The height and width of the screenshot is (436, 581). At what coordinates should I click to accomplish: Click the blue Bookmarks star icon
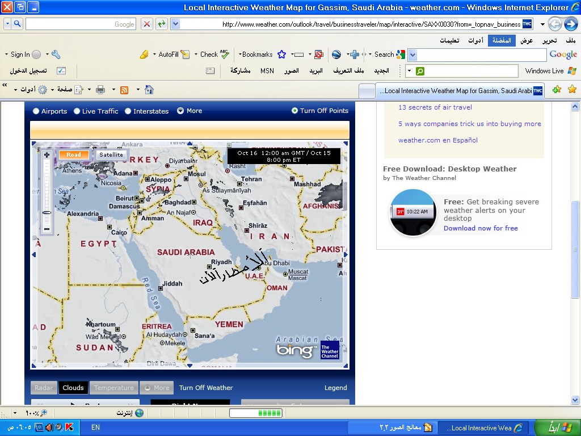[281, 54]
